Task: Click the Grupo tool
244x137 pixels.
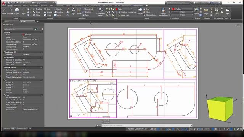Action: click(x=196, y=11)
